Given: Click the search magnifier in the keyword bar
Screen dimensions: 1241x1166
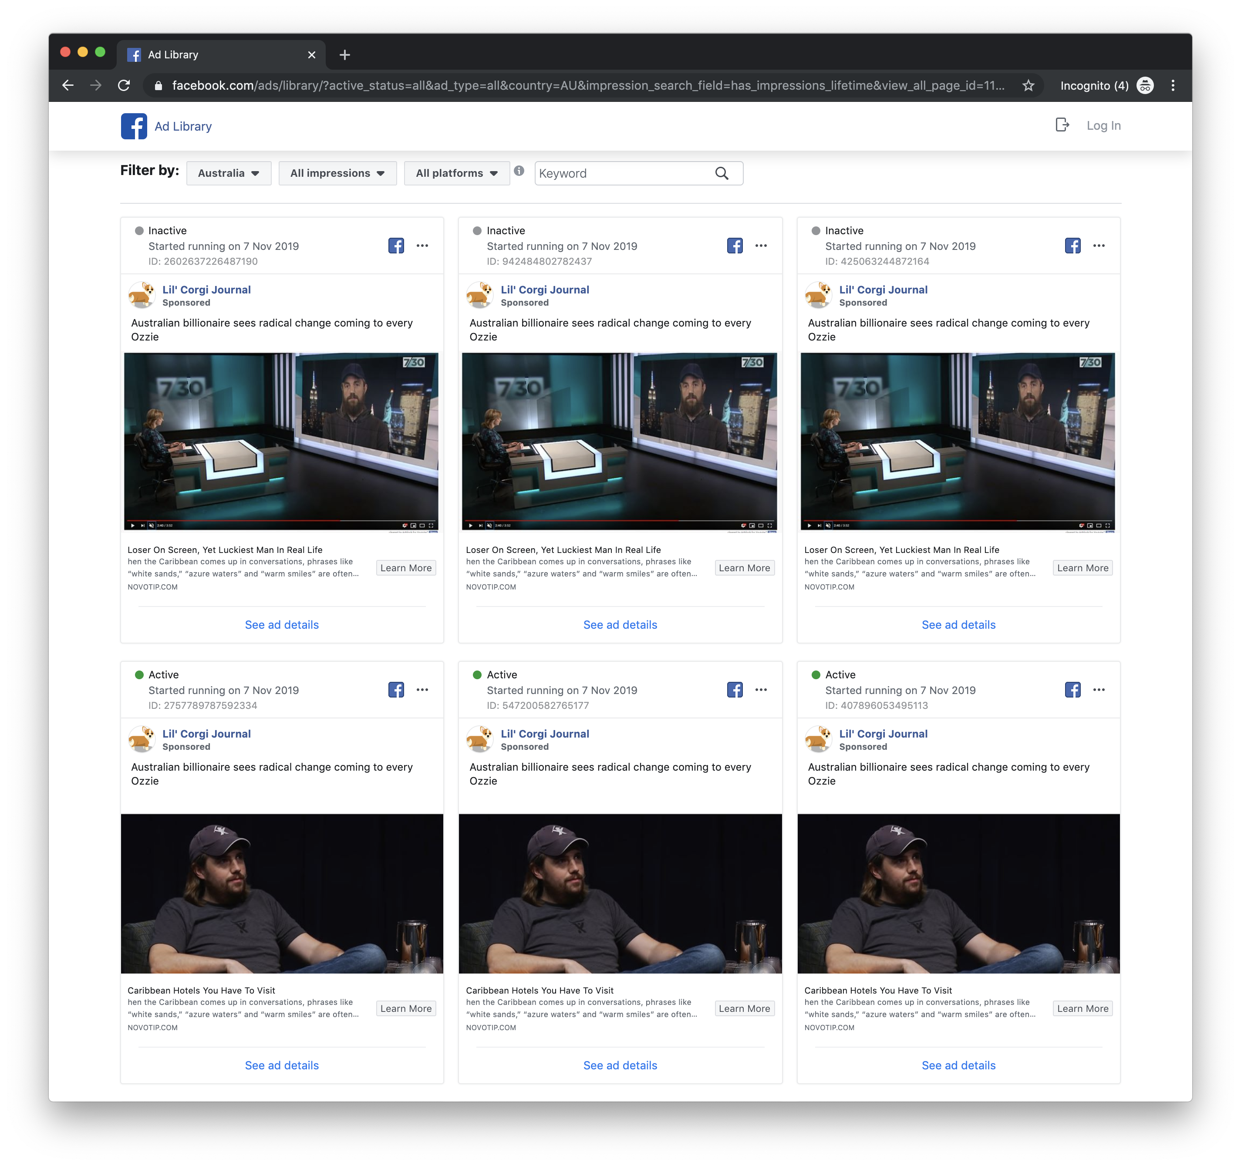Looking at the screenshot, I should 722,173.
